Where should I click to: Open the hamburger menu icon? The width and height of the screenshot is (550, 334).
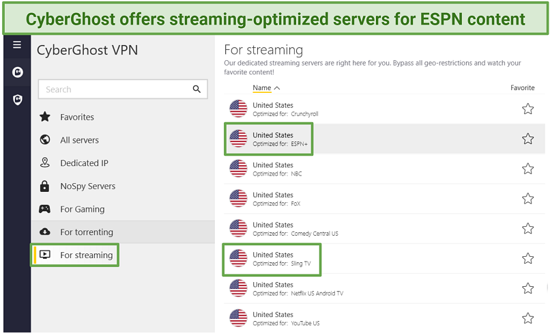click(17, 45)
